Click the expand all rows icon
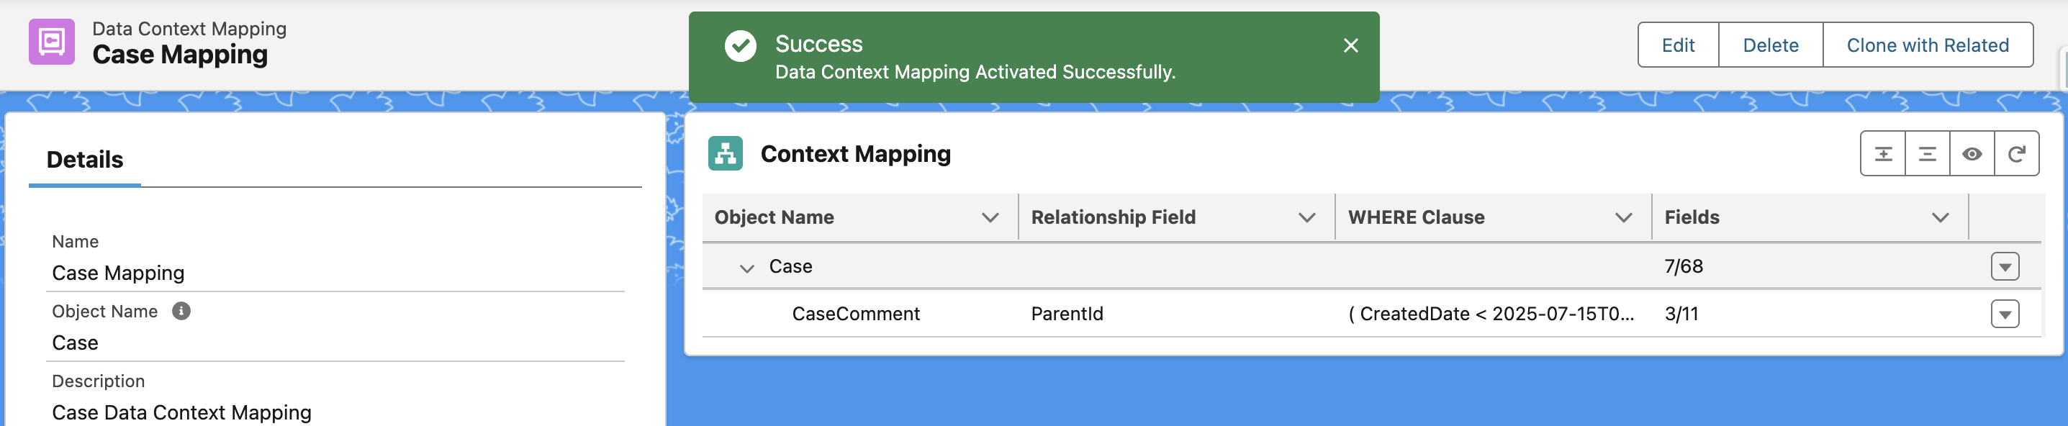 coord(1882,154)
